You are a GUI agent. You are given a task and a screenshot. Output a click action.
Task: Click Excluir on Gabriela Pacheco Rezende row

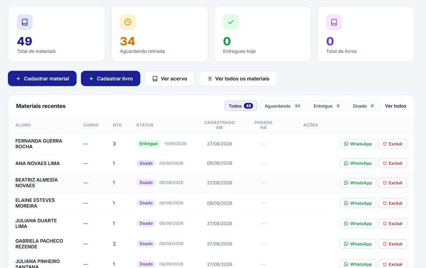[x=393, y=244]
